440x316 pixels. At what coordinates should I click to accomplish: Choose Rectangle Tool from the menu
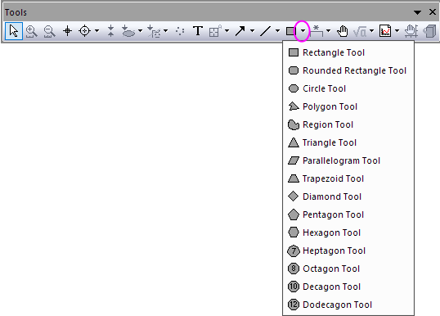click(x=348, y=52)
